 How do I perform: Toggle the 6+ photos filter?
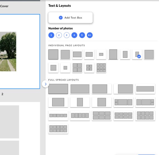90,35
